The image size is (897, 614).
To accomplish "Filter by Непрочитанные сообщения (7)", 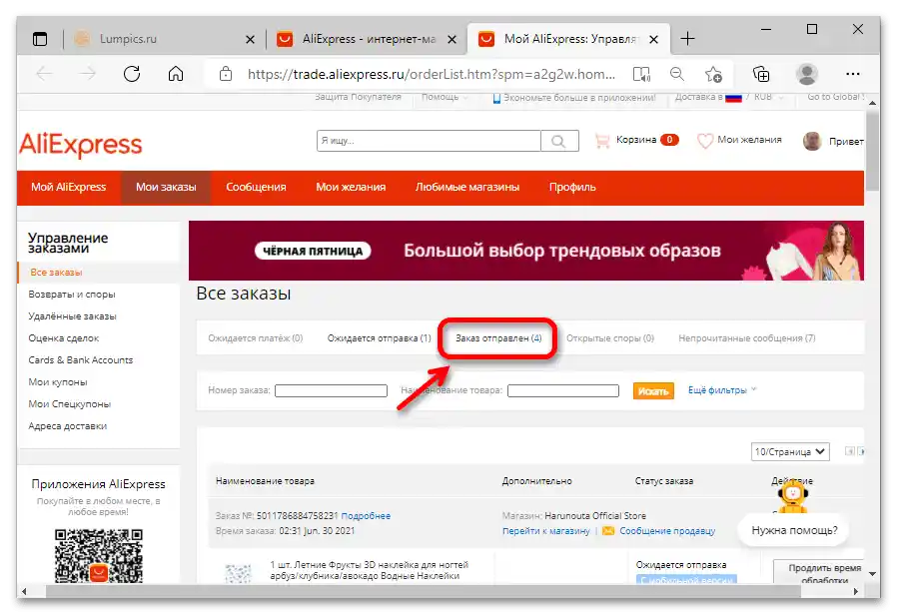I will (x=746, y=338).
